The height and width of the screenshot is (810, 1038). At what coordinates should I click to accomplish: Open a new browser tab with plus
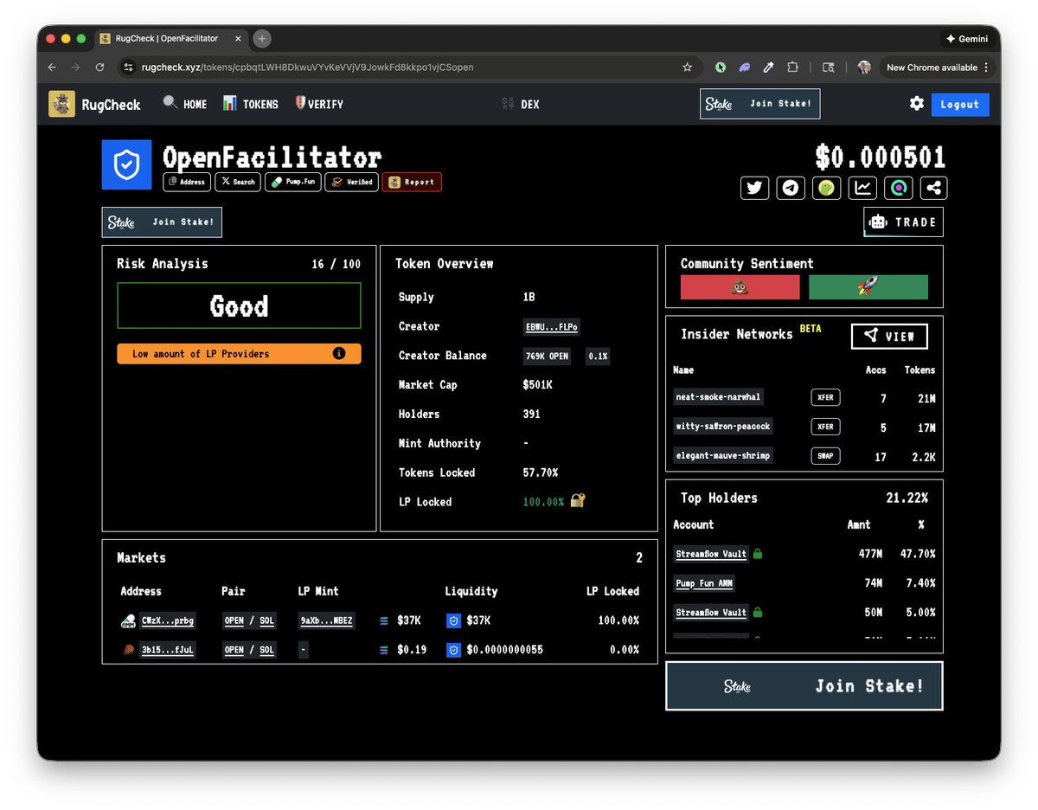pyautogui.click(x=262, y=39)
